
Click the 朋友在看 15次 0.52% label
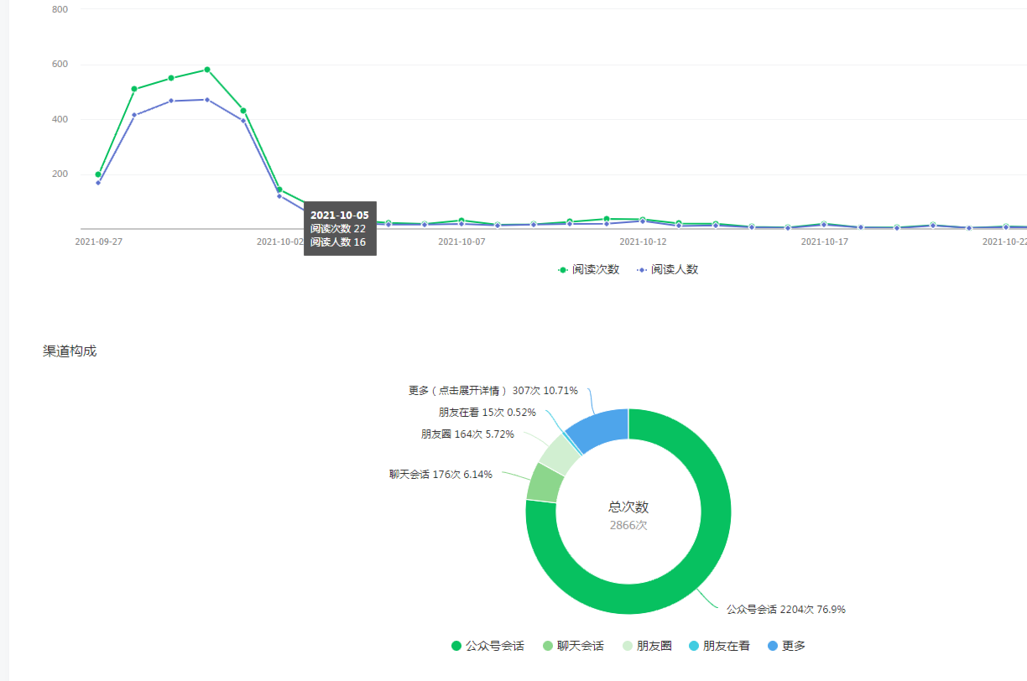(487, 413)
